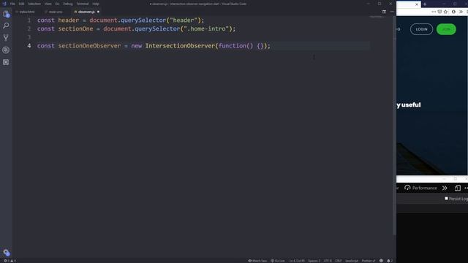Toggle the Persist Logs checkbox
Screen dimensions: 468x263
point(446,198)
